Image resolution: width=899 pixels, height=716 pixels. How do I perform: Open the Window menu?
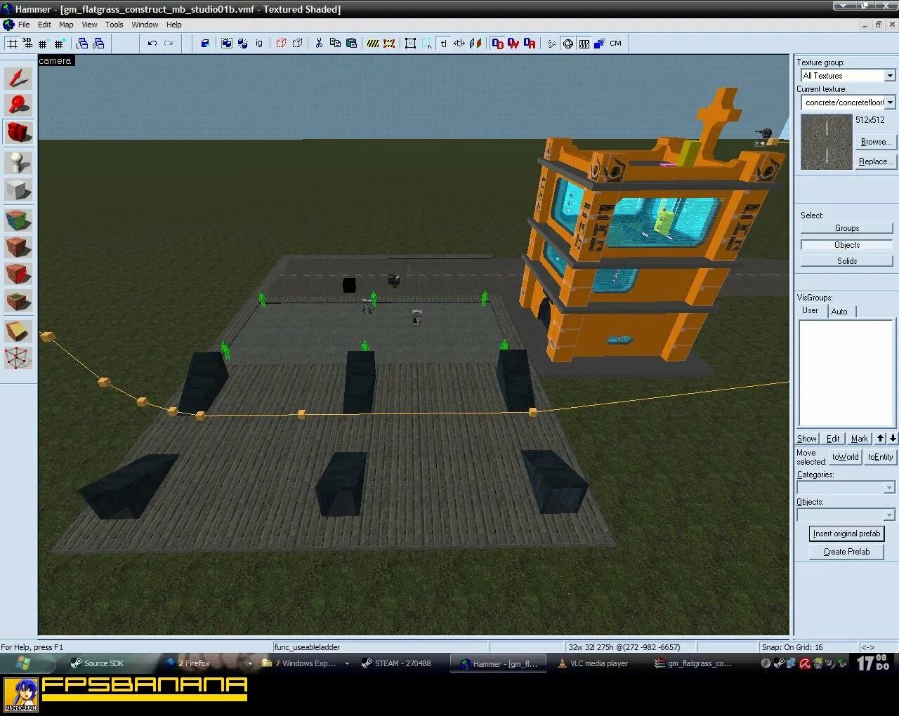145,25
